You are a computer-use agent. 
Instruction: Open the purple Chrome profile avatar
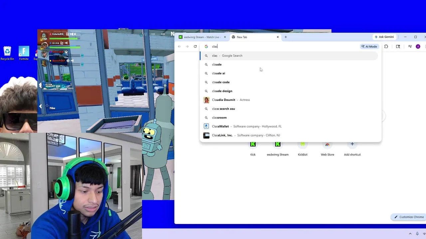coord(418,46)
